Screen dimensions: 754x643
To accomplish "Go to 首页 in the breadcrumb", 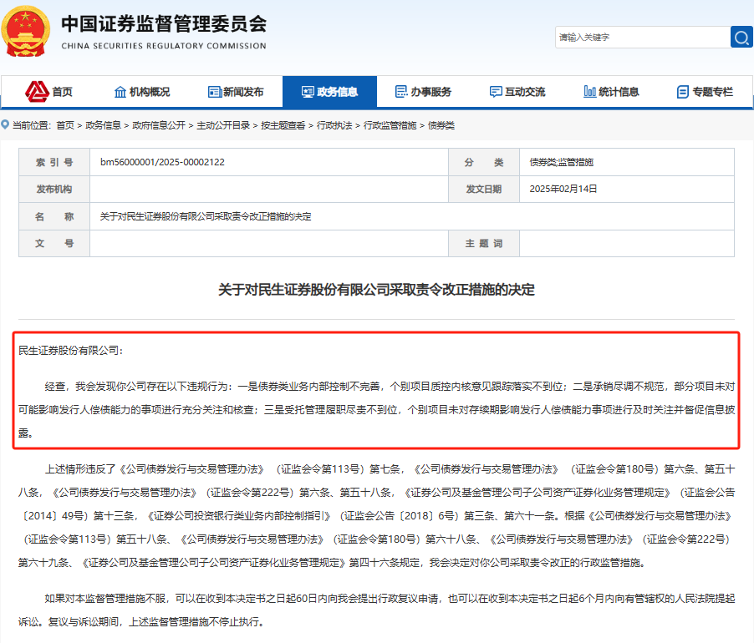I will [x=65, y=125].
